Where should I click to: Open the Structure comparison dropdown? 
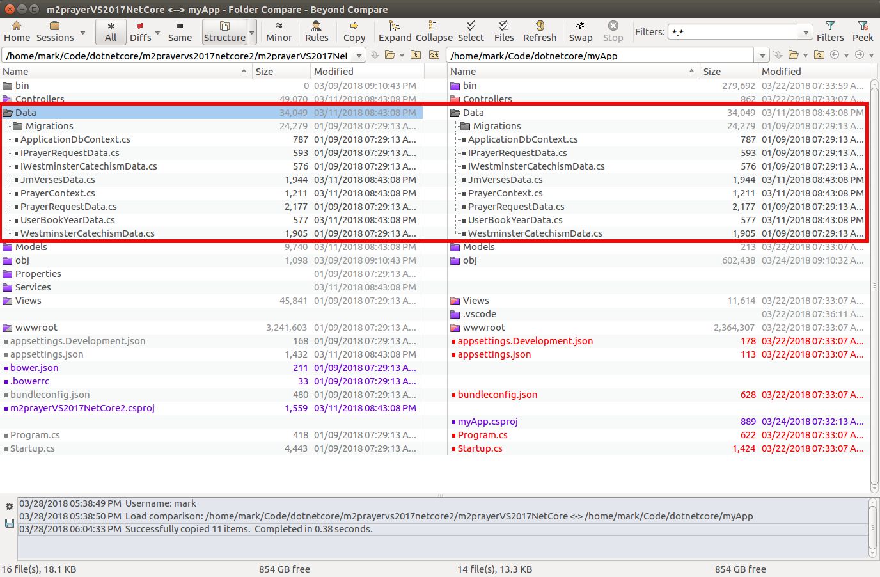pos(250,32)
